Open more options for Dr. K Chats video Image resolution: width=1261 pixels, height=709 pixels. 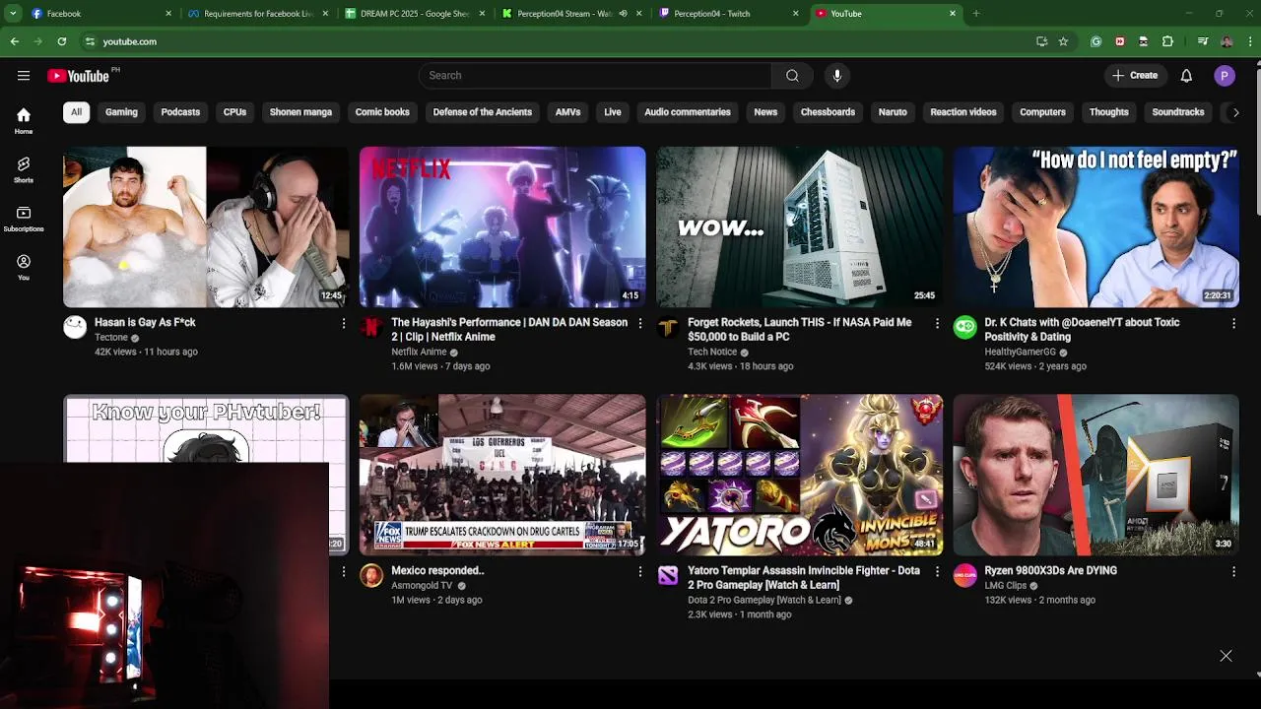click(1233, 323)
